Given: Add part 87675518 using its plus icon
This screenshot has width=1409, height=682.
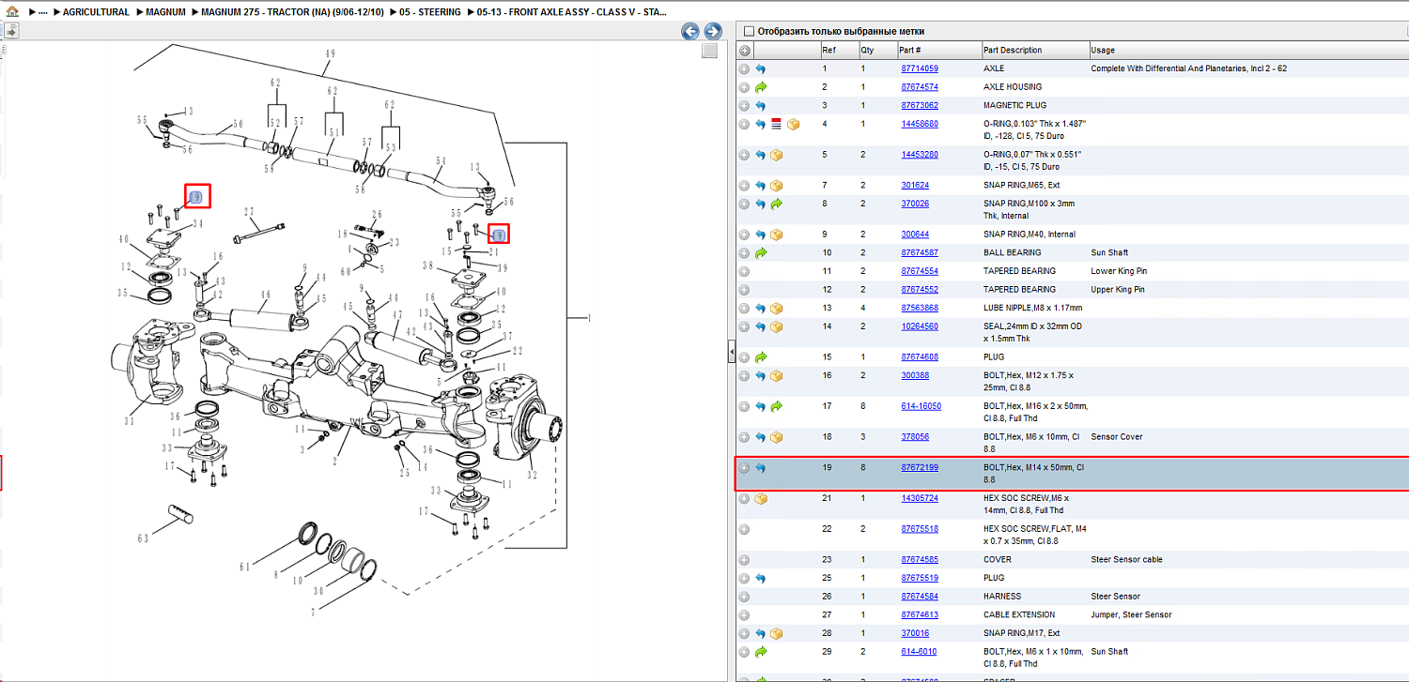Looking at the screenshot, I should coord(744,529).
